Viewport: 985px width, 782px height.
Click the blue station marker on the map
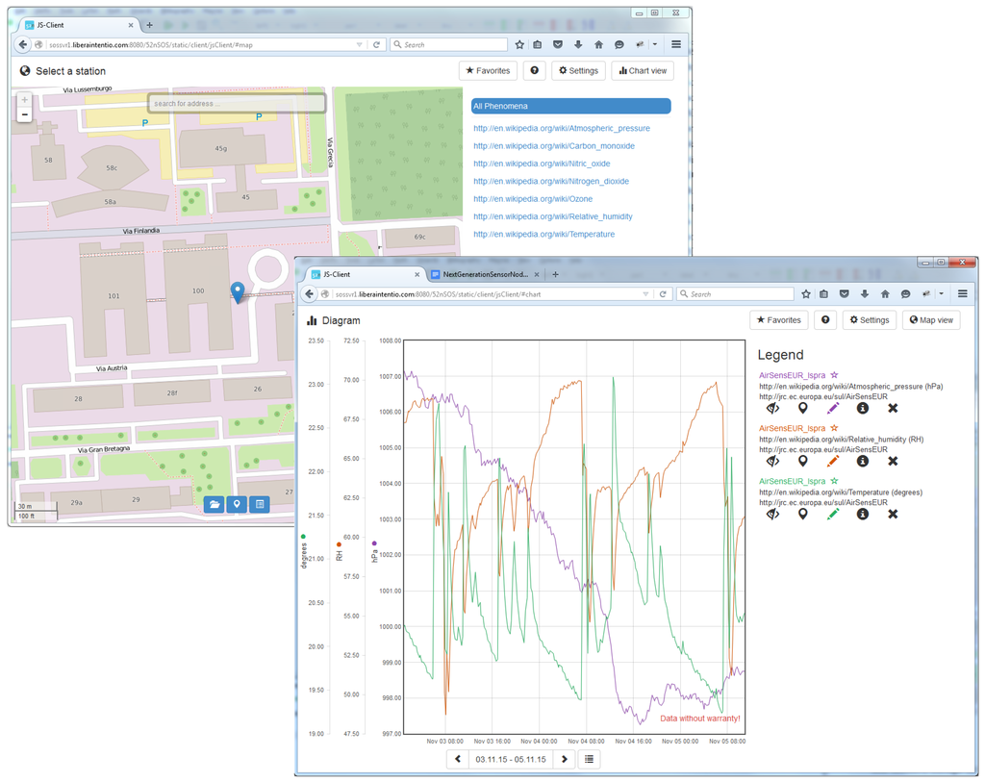click(x=238, y=291)
